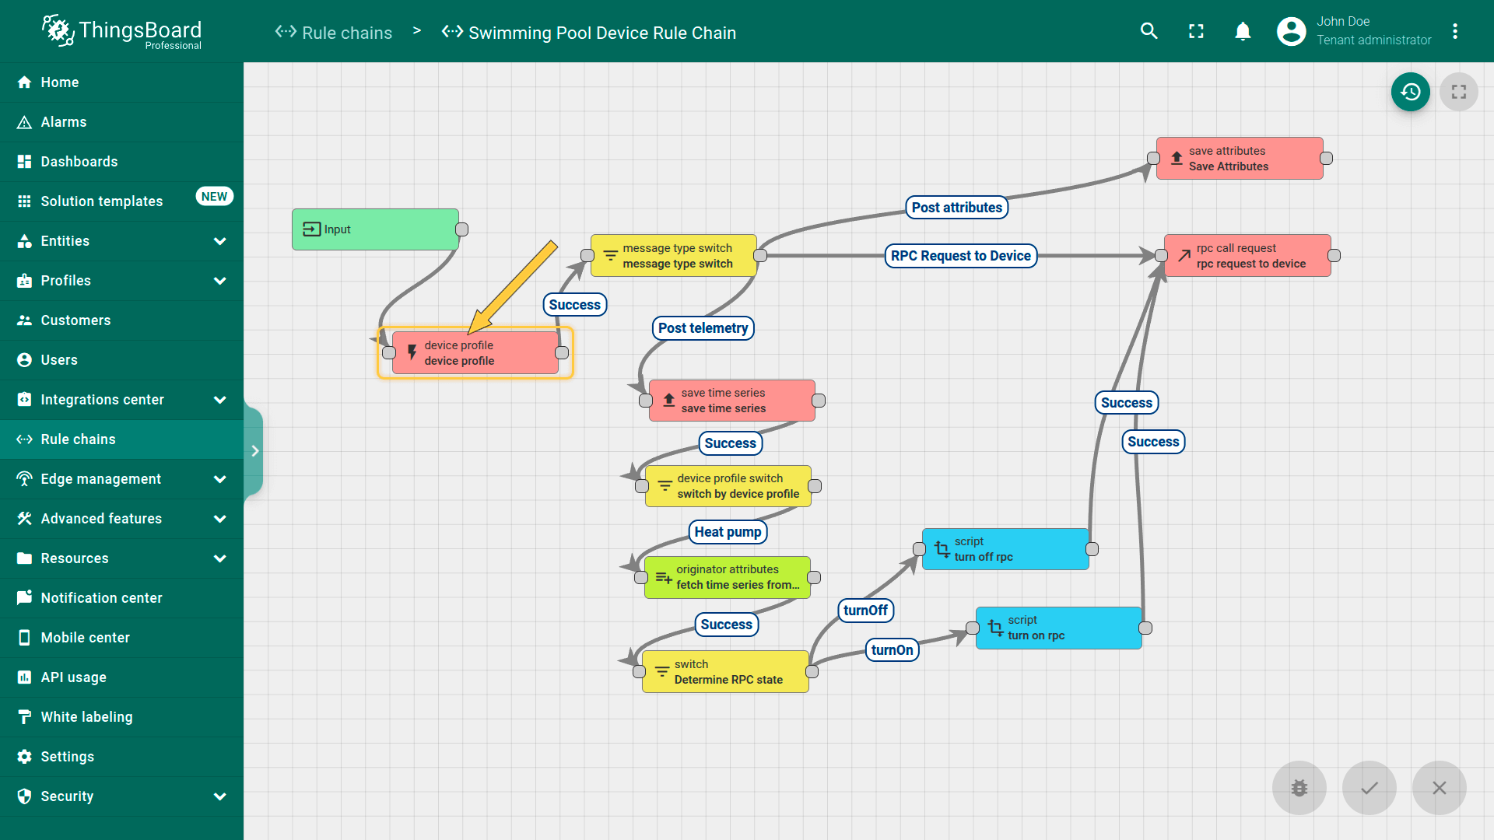
Task: Expand the Integrations center submenu
Action: coord(219,400)
